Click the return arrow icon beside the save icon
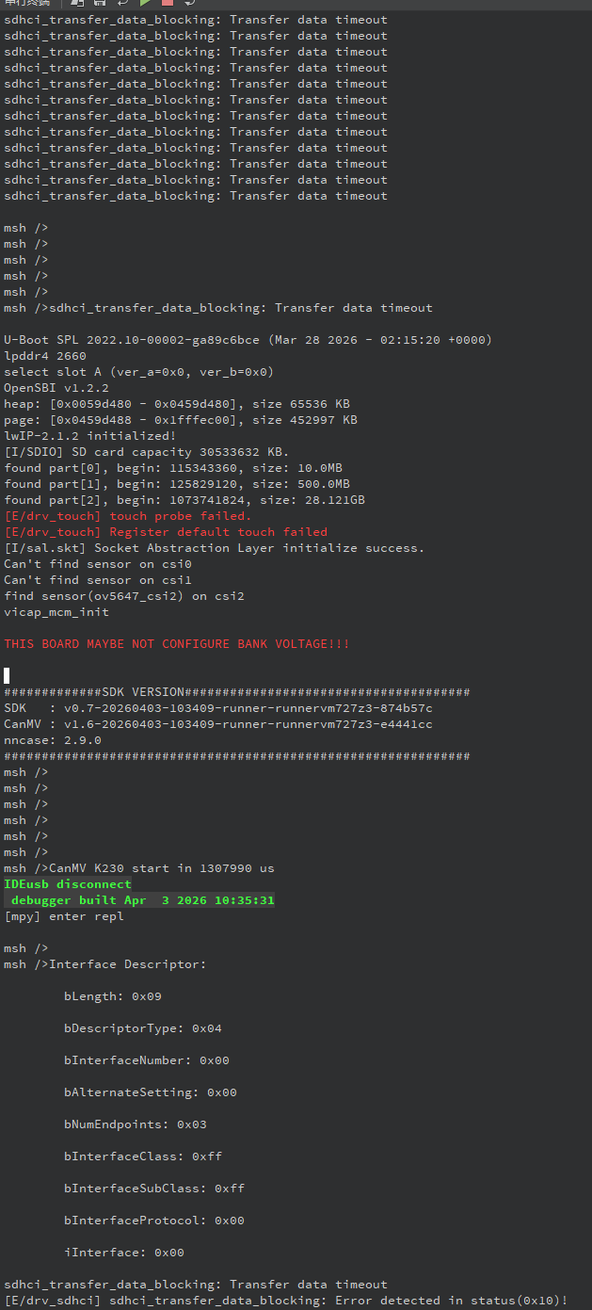This screenshot has width=592, height=1310. 122,3
